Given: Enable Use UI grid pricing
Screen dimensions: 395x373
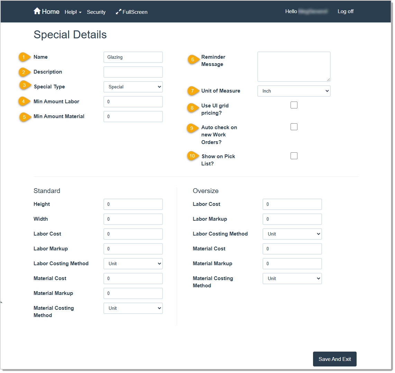Looking at the screenshot, I should (294, 105).
